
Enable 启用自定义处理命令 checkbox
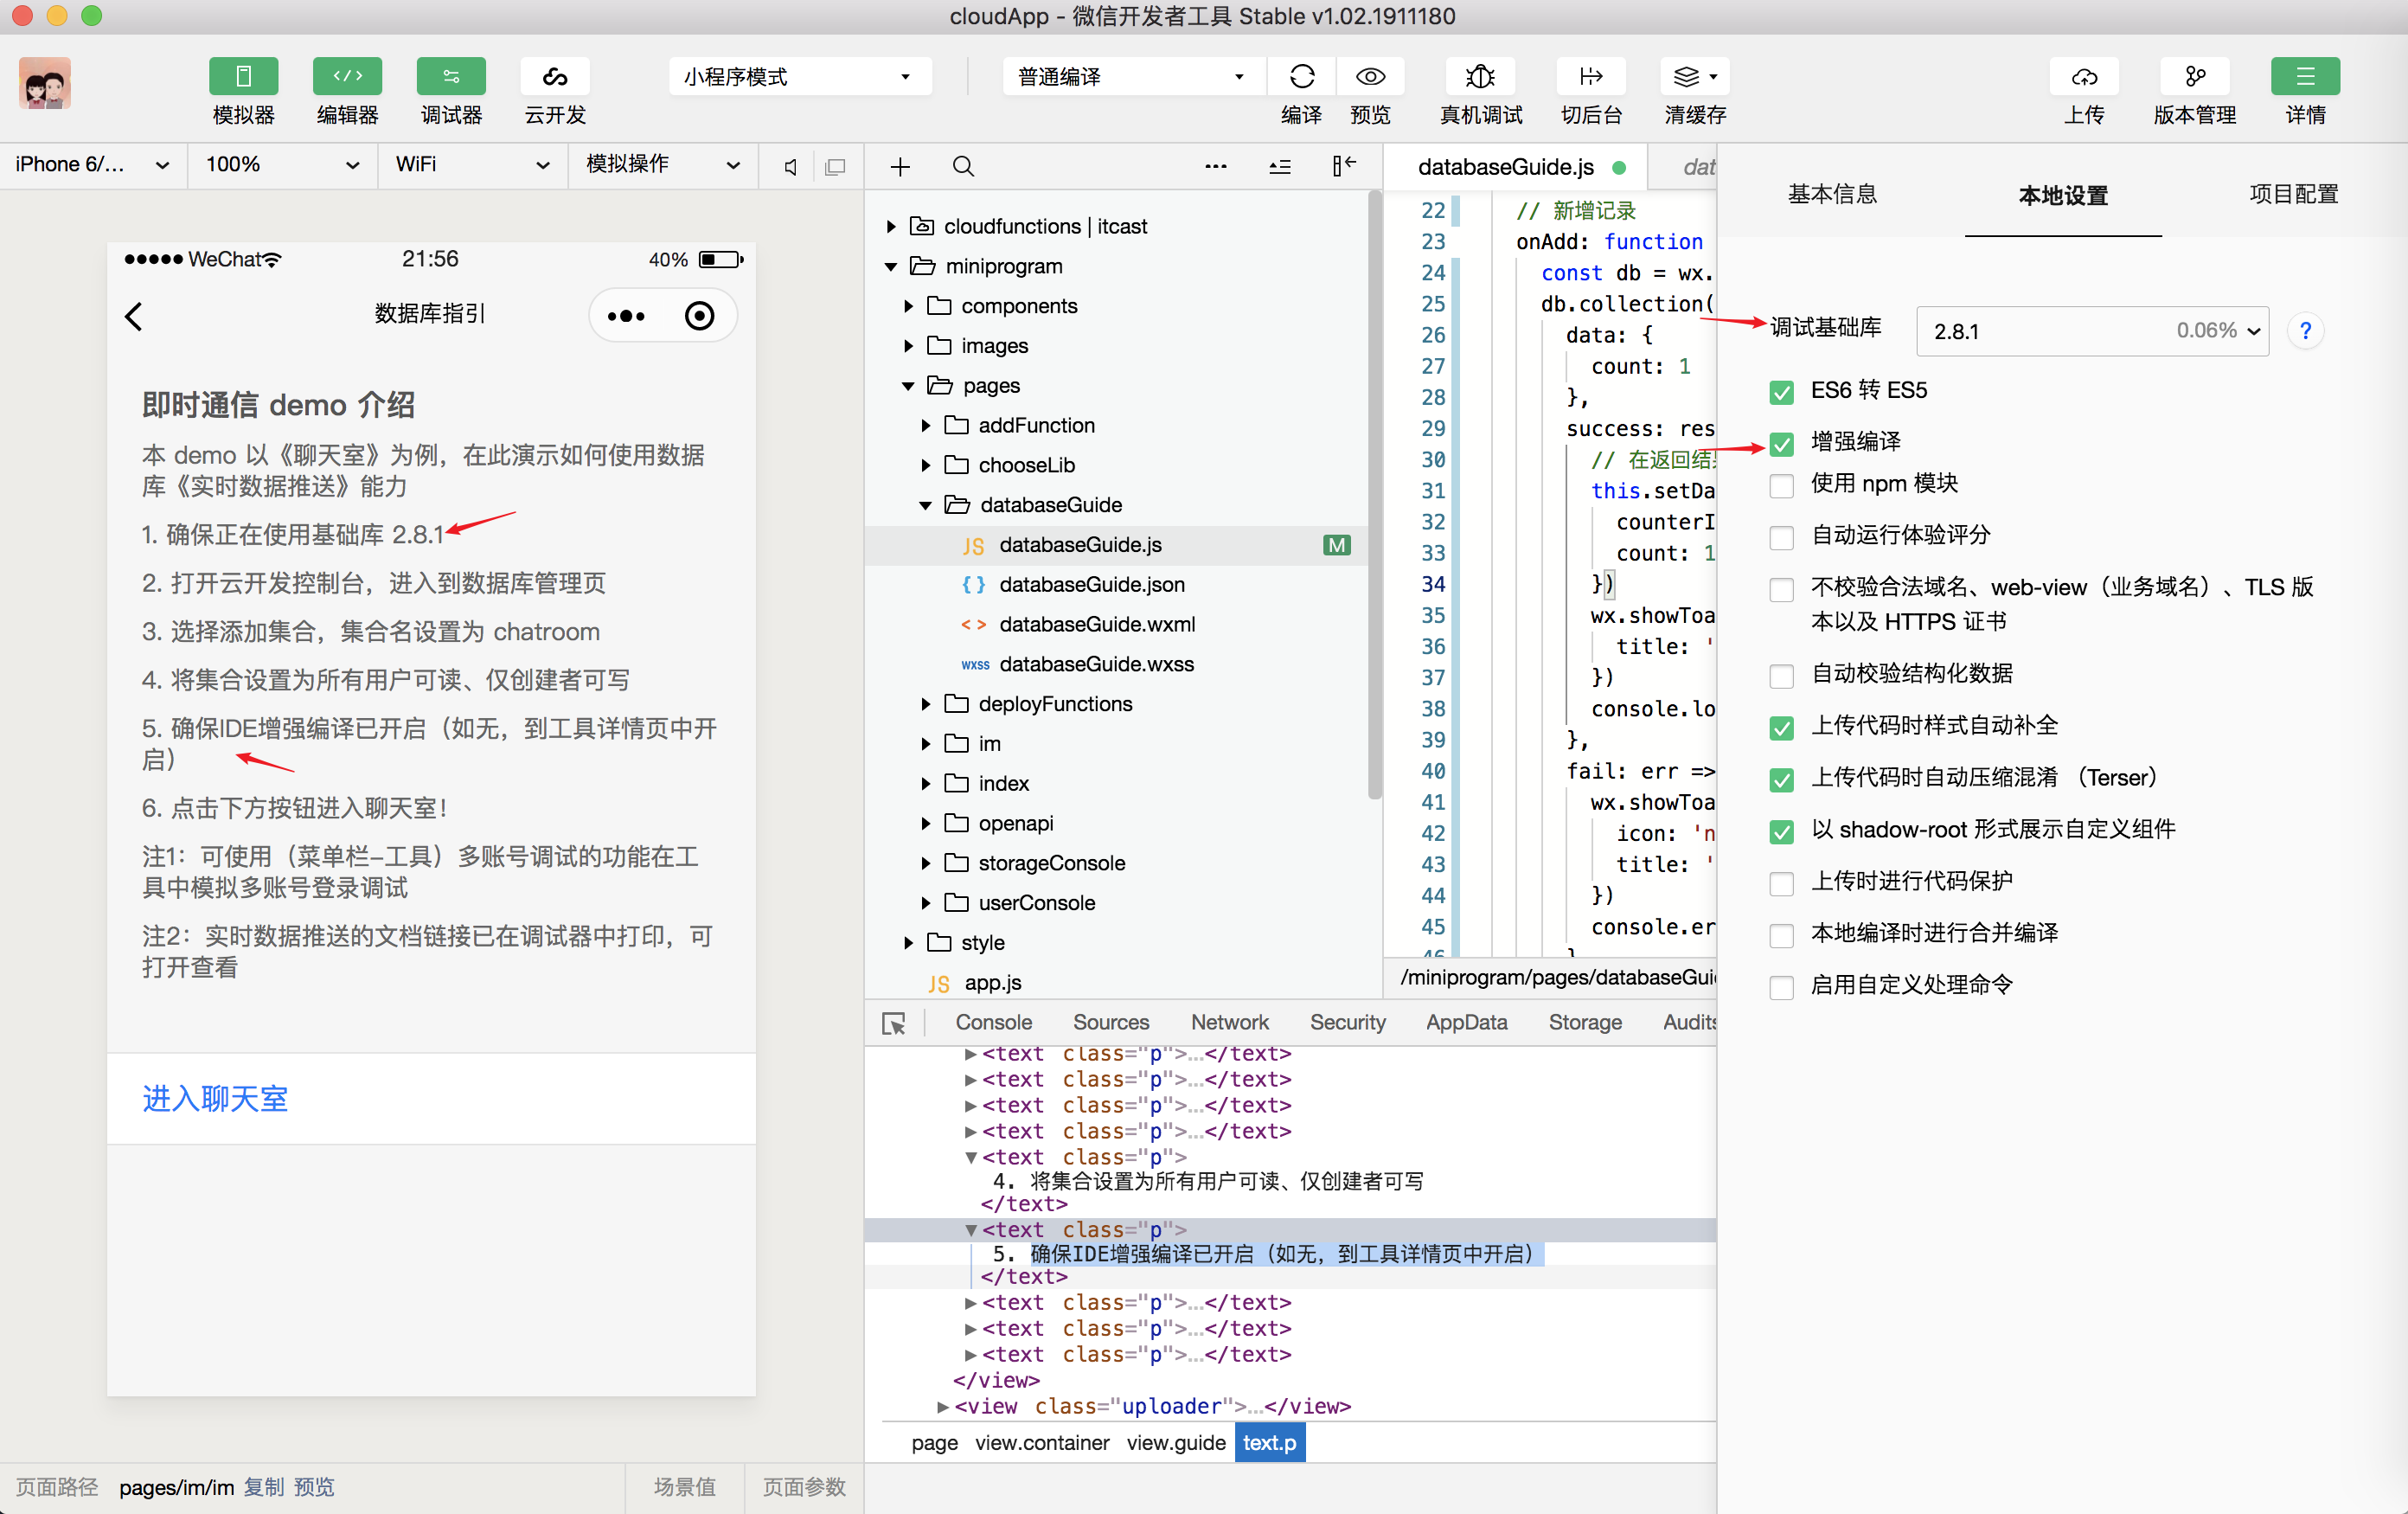click(x=1781, y=987)
